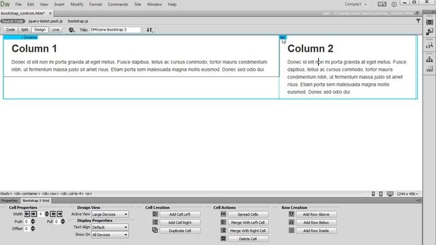Switch to Design view
Image resolution: width=436 pixels, height=245 pixels.
point(40,30)
